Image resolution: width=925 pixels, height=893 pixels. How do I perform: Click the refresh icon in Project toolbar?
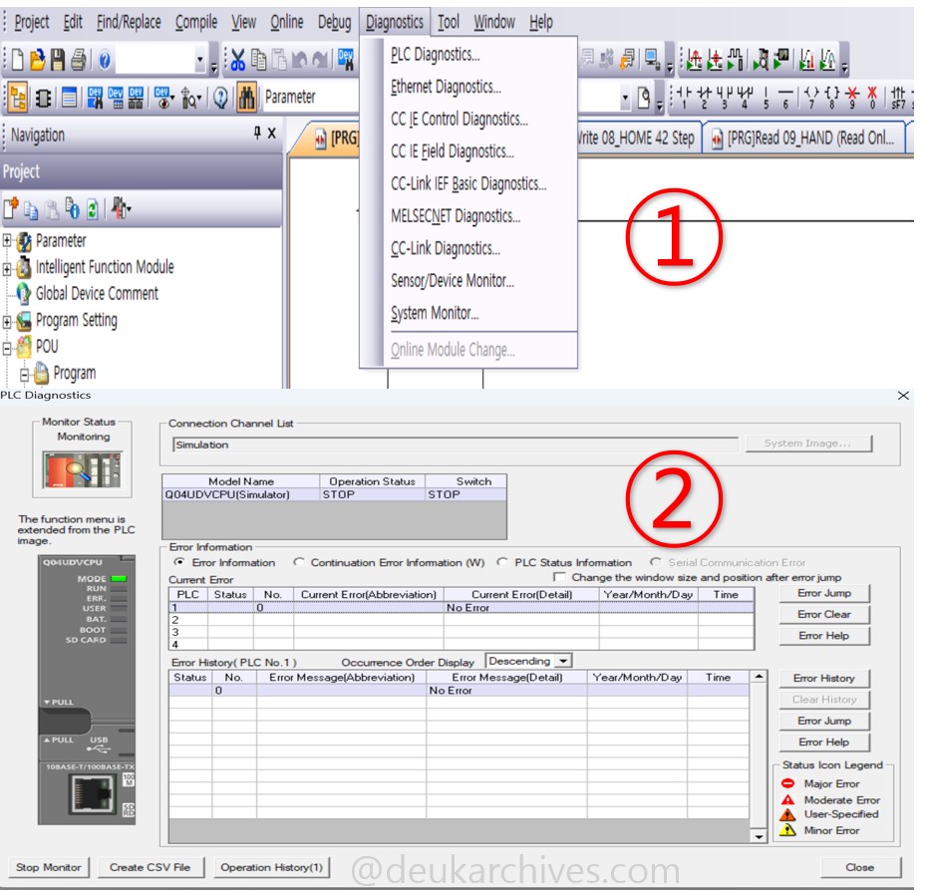(x=92, y=208)
